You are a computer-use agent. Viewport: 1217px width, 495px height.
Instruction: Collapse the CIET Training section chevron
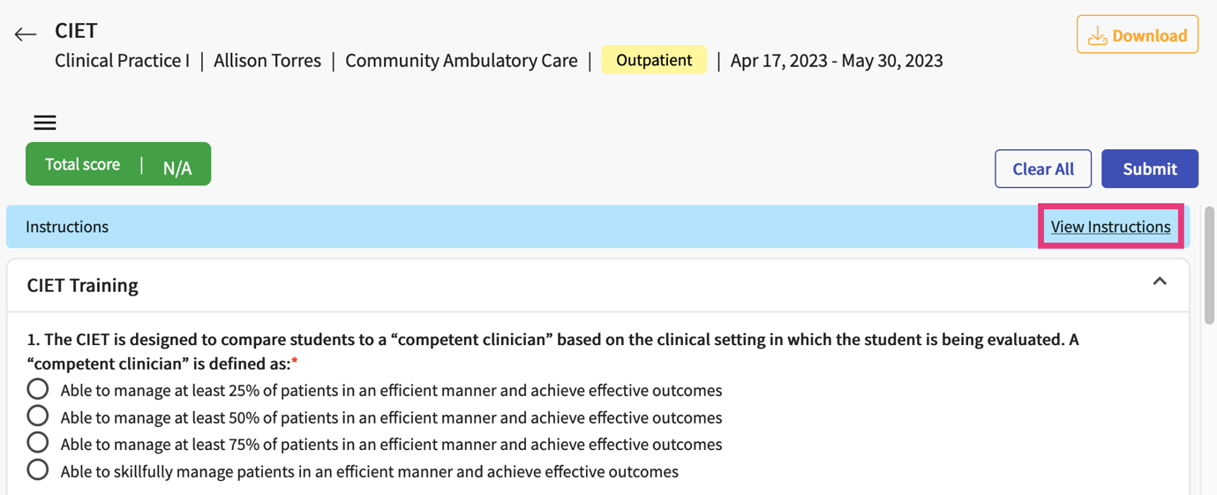pos(1160,282)
